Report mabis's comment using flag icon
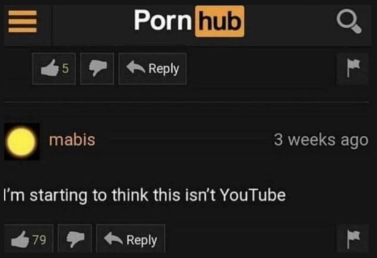 pos(352,239)
